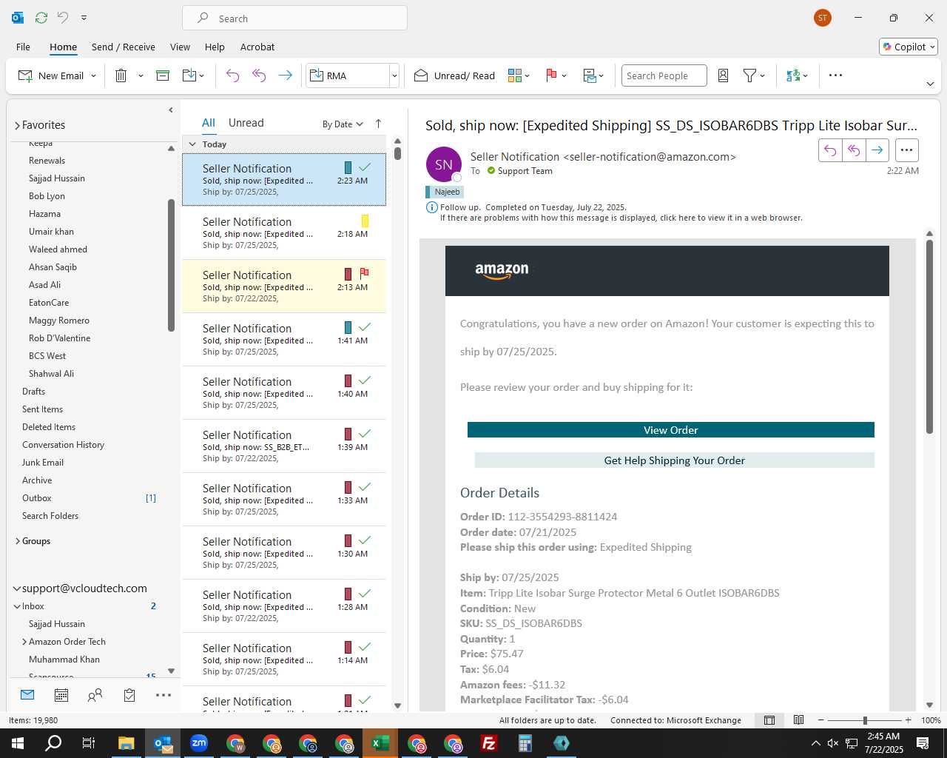Screen dimensions: 947x758
Task: Toggle completed checkmark on 1:39 AM message
Action: click(x=365, y=434)
